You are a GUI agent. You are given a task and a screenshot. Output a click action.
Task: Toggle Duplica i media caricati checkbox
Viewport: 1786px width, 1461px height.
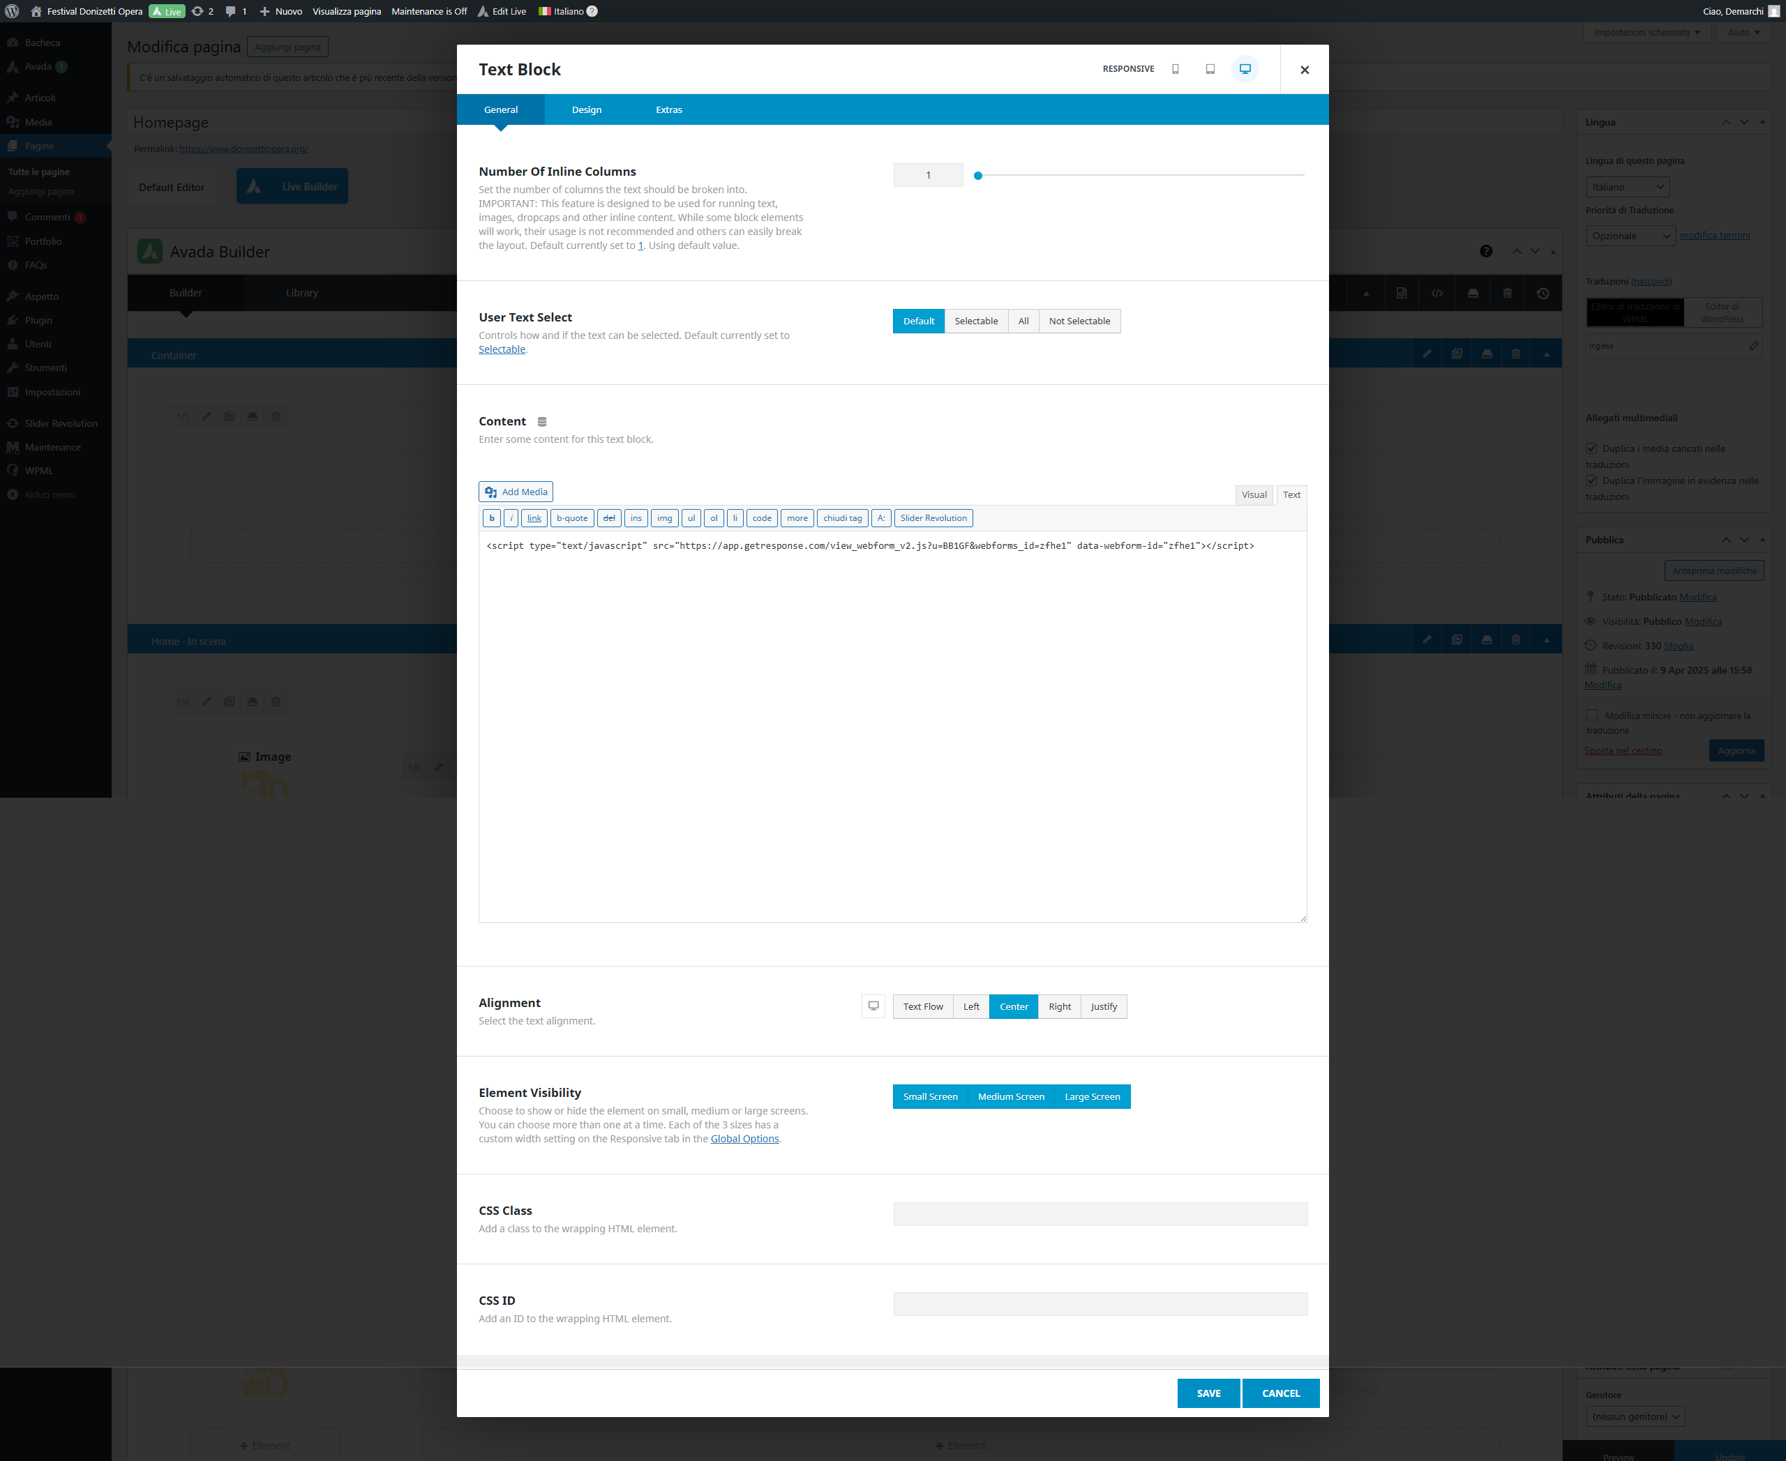1591,448
